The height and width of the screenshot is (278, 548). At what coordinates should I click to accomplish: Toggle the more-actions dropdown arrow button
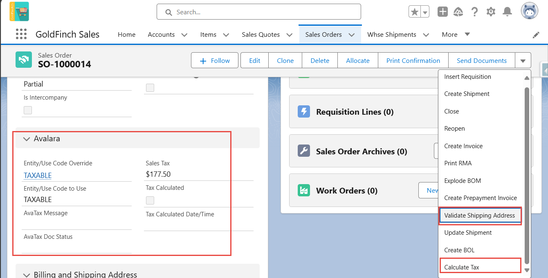[523, 60]
